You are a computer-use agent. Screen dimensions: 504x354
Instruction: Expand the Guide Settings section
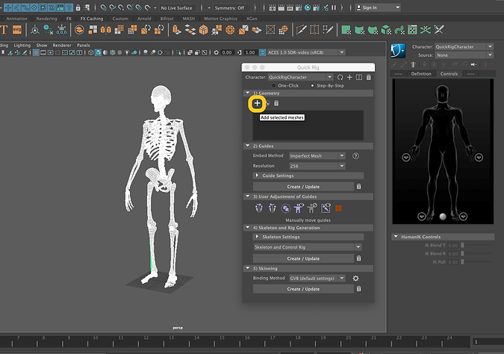click(308, 176)
